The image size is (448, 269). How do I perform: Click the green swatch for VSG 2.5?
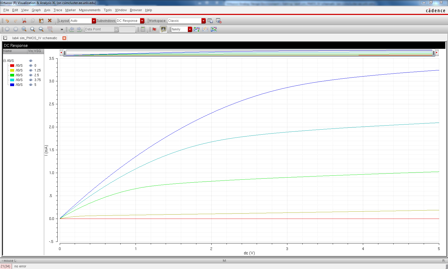point(12,75)
